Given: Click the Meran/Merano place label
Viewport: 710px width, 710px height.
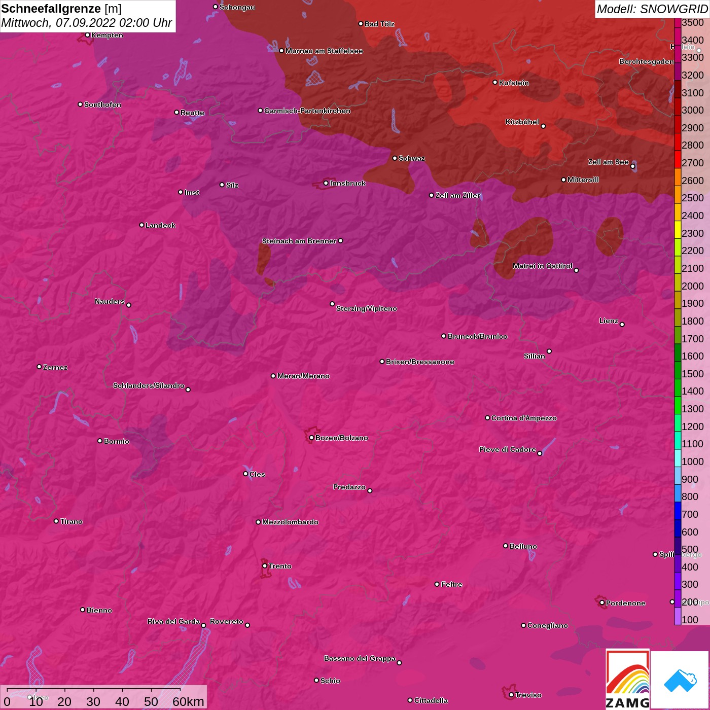Looking at the screenshot, I should pos(303,376).
